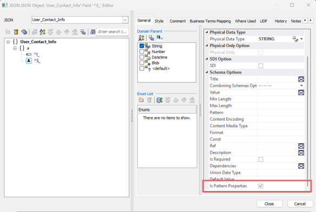This screenshot has width=316, height=212.
Task: Open the editor icon on the Value row
Action: click(x=301, y=92)
